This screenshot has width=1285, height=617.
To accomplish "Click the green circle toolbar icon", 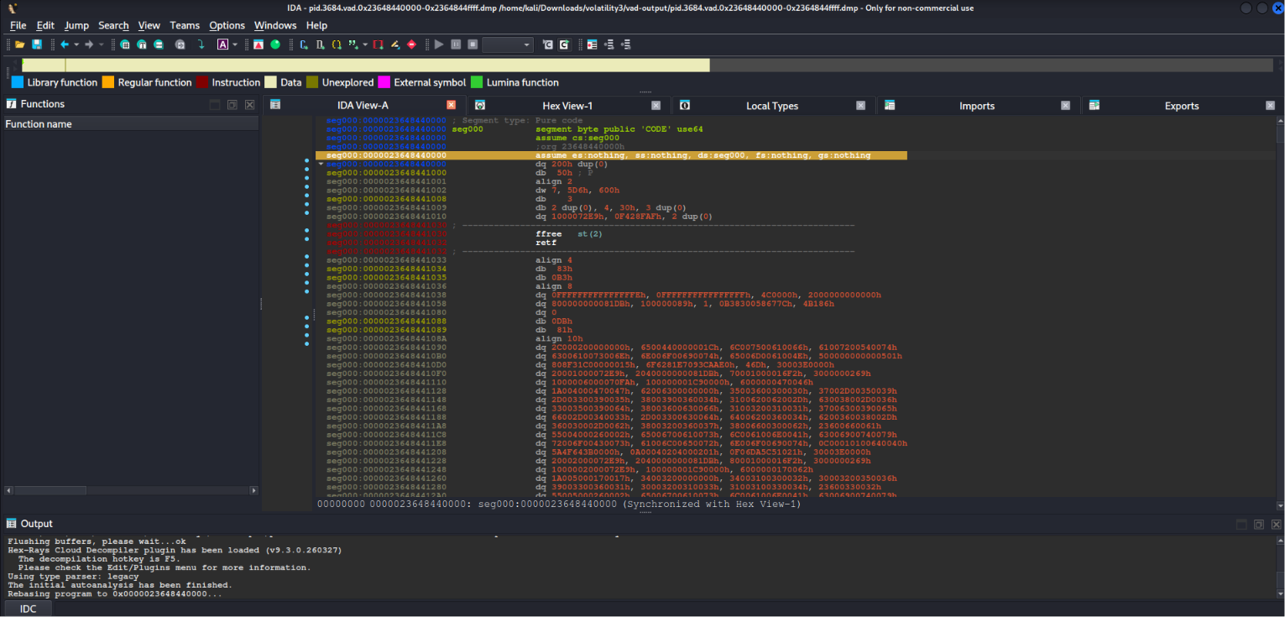I will 275,44.
